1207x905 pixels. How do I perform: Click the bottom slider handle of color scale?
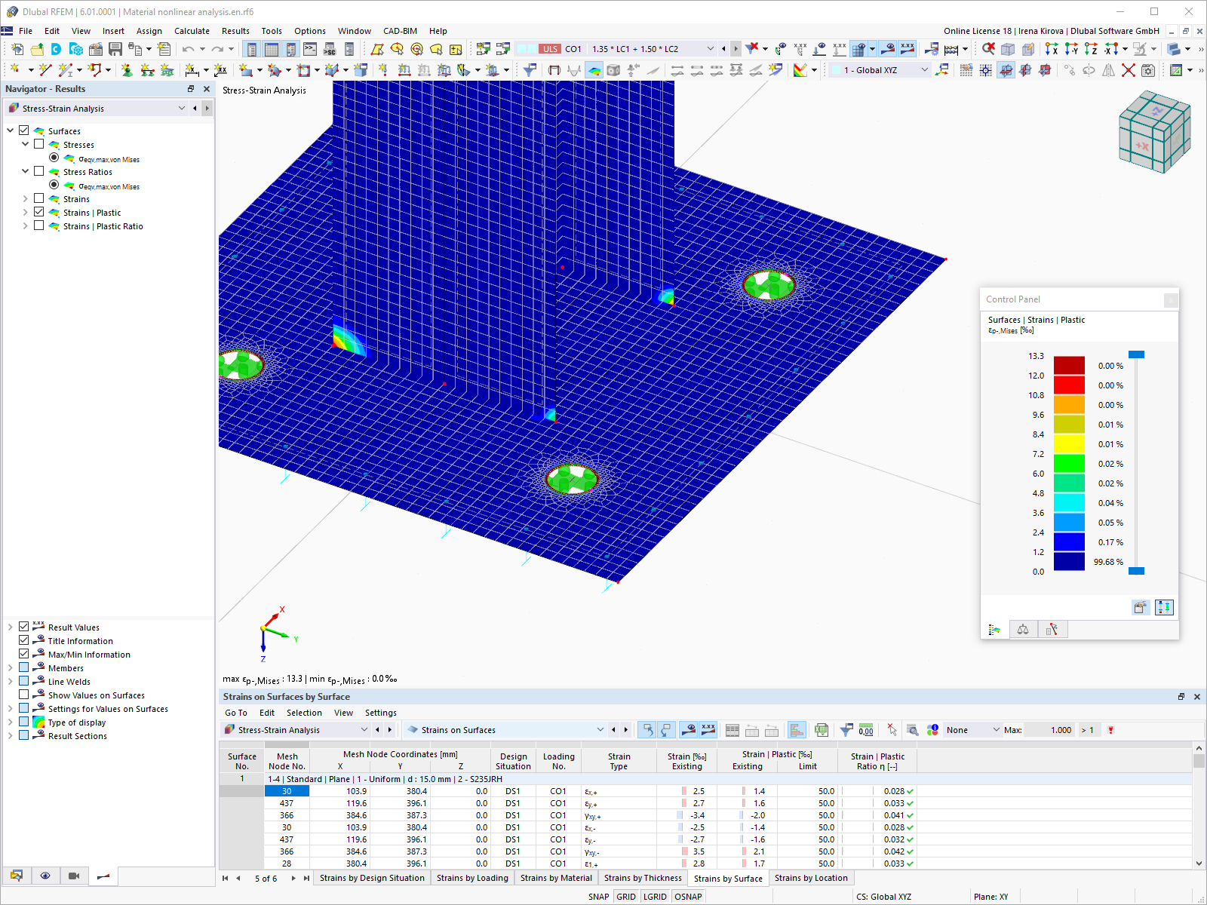pyautogui.click(x=1136, y=571)
